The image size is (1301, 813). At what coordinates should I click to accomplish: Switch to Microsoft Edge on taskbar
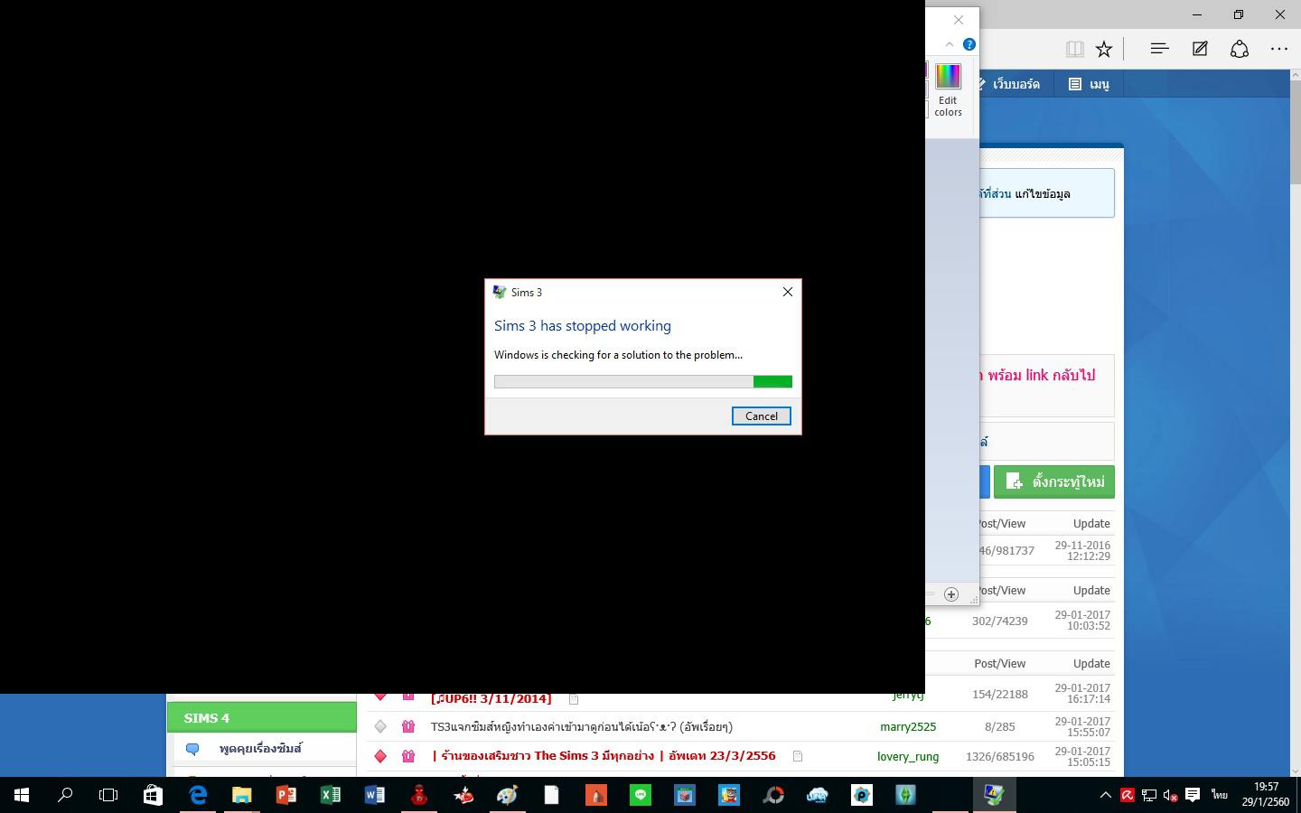(197, 795)
